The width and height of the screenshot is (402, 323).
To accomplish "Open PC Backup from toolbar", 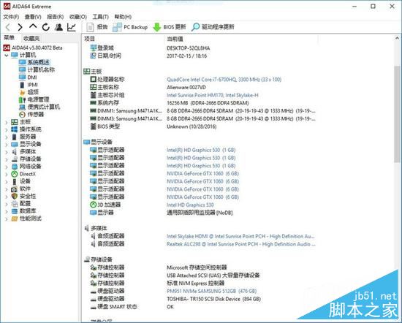I will (x=130, y=27).
